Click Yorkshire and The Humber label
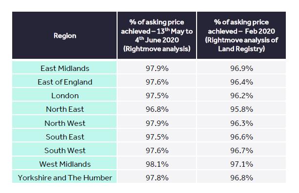The image size is (299, 193). tap(64, 178)
